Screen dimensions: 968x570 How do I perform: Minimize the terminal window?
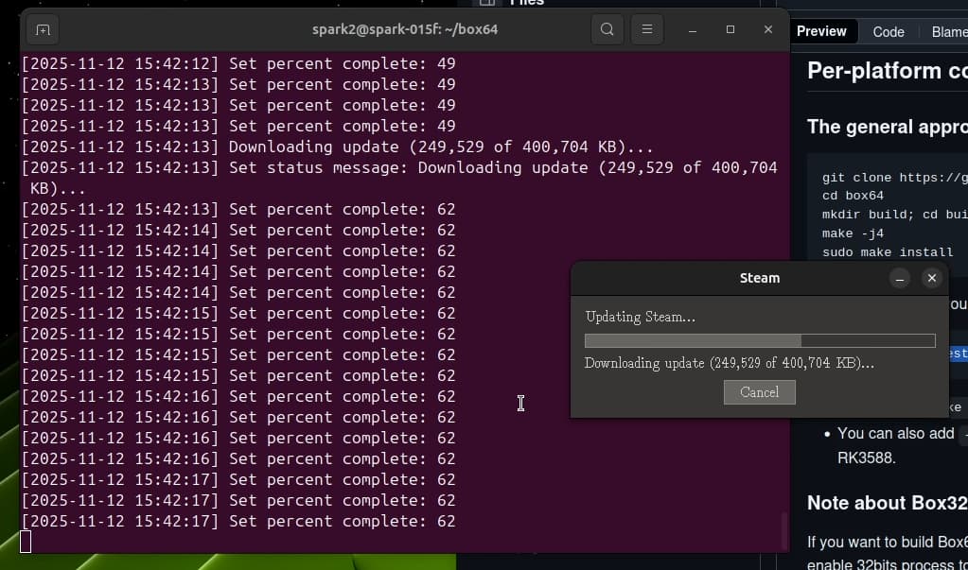click(693, 30)
